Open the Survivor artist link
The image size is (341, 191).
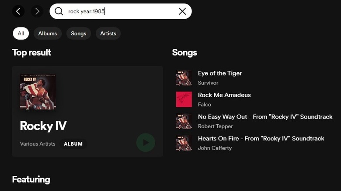(208, 83)
